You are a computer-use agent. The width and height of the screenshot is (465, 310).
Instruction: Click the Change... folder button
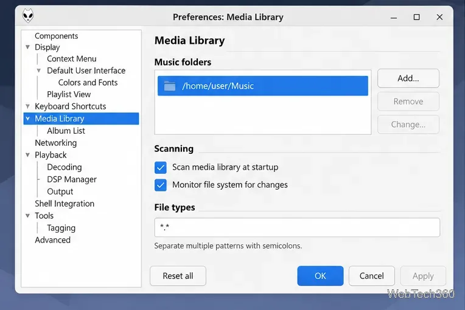coord(408,125)
